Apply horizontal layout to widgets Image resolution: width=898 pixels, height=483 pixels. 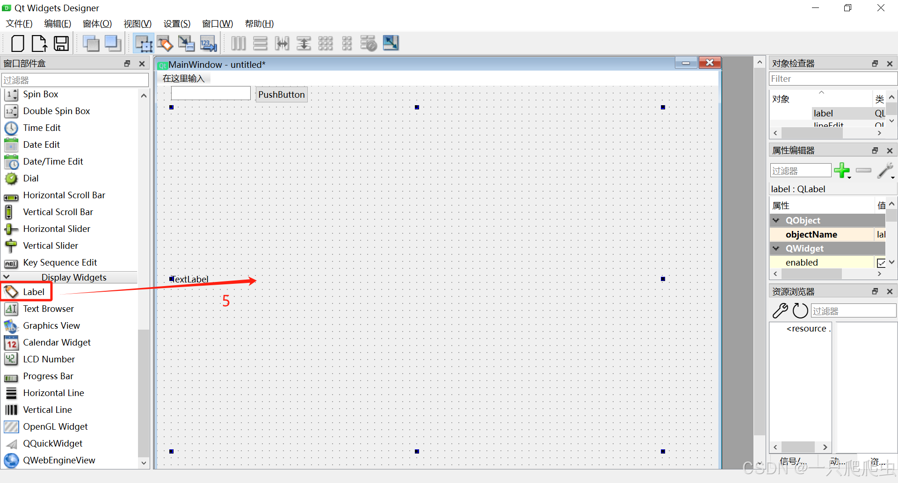[x=239, y=43]
